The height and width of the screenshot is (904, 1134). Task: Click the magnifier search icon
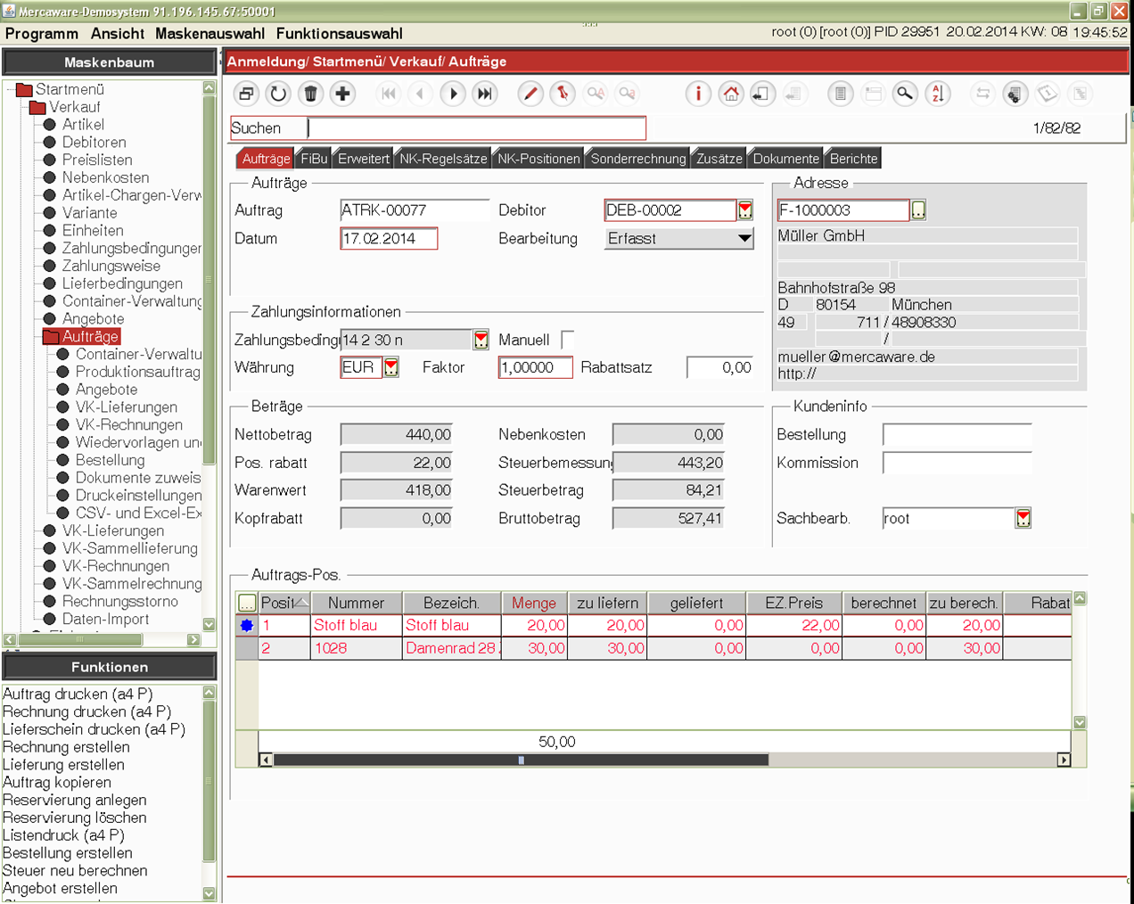tap(905, 94)
